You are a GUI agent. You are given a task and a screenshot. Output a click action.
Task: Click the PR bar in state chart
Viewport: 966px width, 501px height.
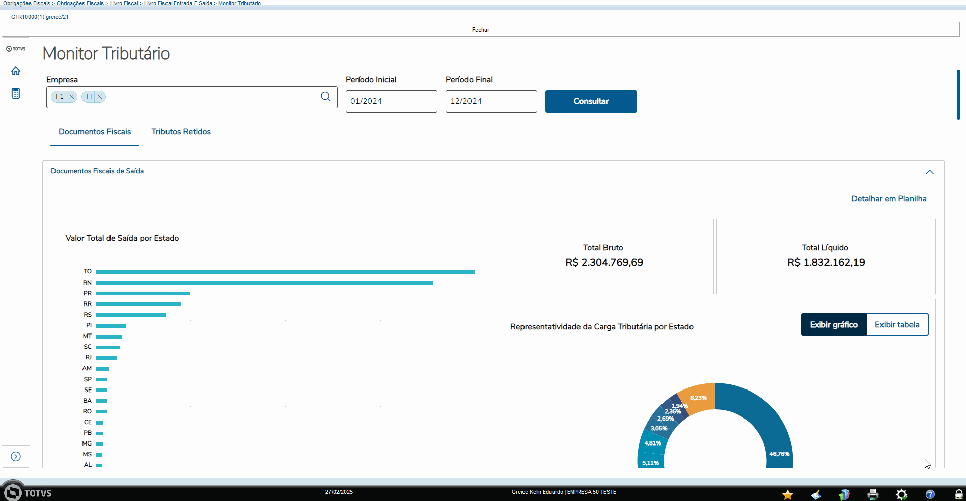click(143, 293)
